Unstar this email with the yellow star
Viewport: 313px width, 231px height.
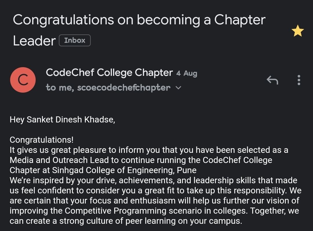pyautogui.click(x=298, y=31)
